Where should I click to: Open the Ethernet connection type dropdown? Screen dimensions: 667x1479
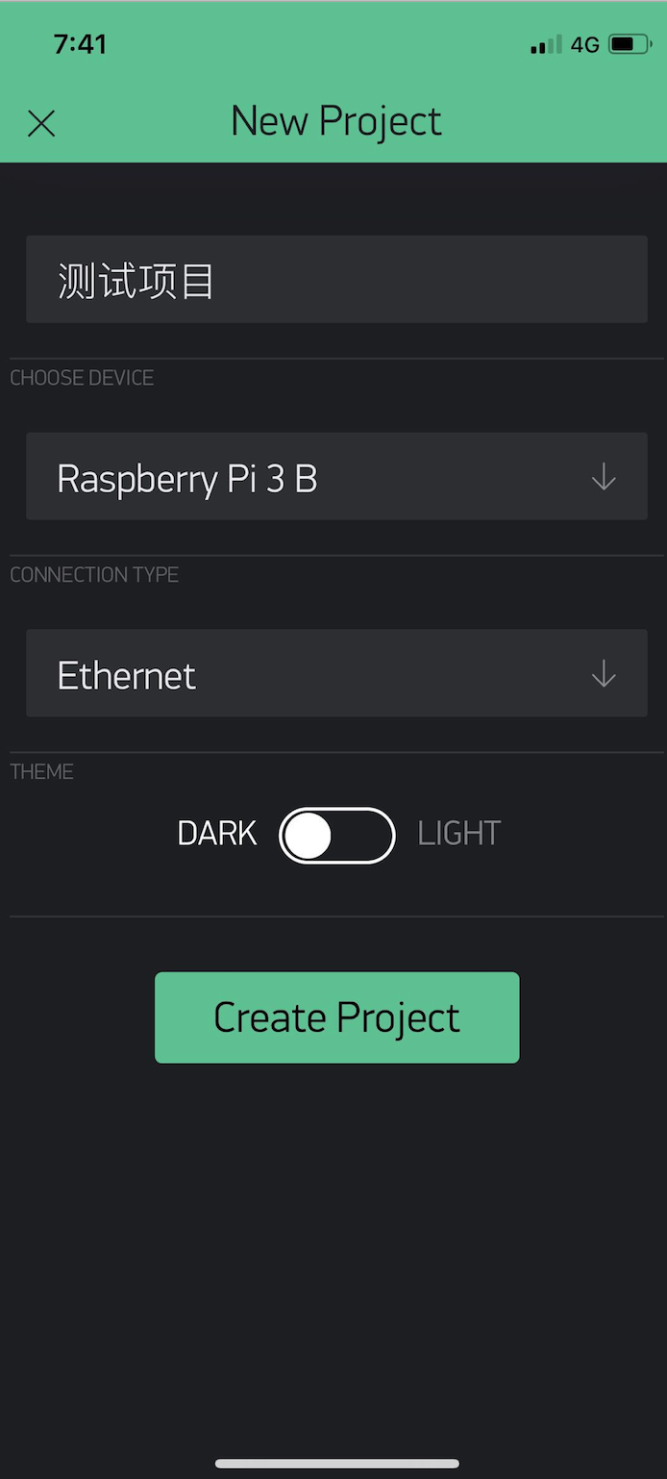click(336, 673)
